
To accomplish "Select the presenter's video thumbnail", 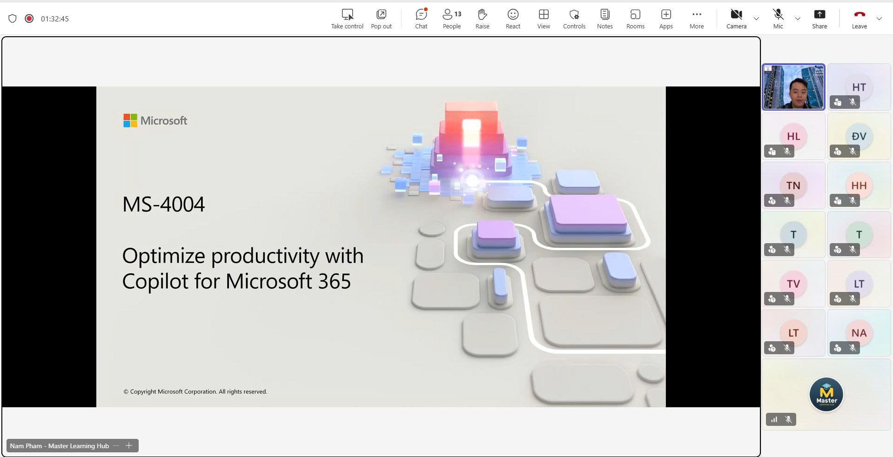I will (x=793, y=87).
